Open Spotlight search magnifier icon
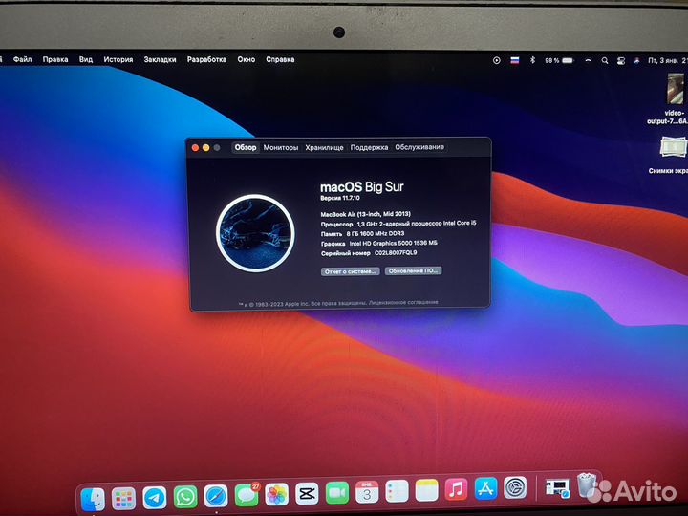Screen dimensions: 688x516 point(605,60)
